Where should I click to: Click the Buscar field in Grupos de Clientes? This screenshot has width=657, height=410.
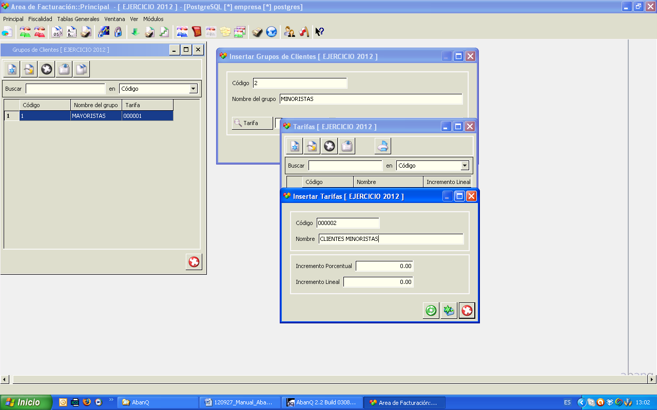66,89
